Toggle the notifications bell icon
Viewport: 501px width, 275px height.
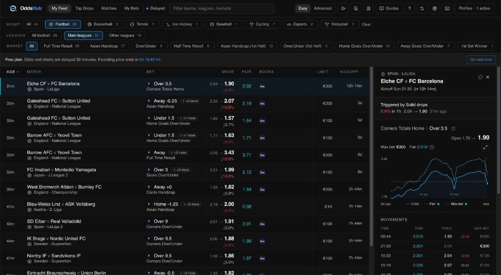pyautogui.click(x=356, y=8)
